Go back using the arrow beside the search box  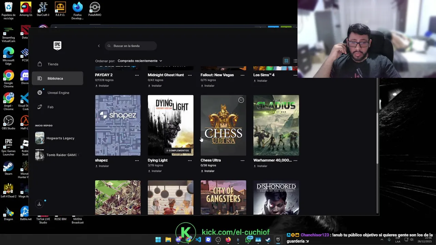(99, 46)
